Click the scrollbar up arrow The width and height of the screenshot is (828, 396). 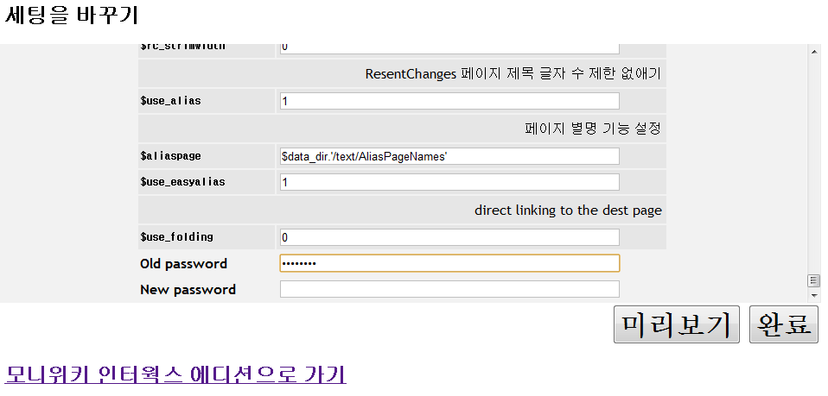tap(813, 51)
